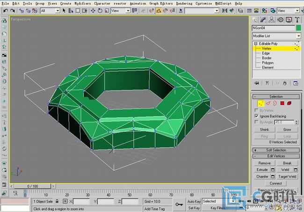The image size is (304, 212).
Task: Toggle Set Key animation mode
Action: [194, 208]
